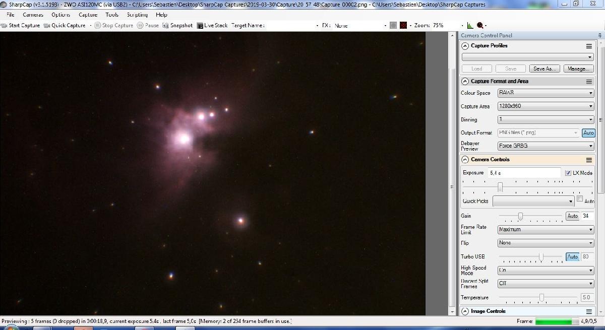Collapse the Capture Profiles section
The height and width of the screenshot is (330, 605).
point(465,46)
